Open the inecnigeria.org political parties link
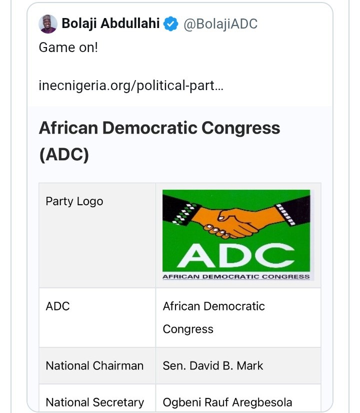The height and width of the screenshot is (413, 360). (x=131, y=86)
